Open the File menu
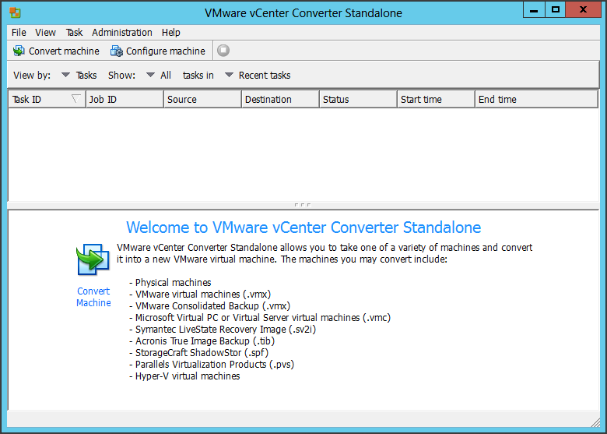607x434 pixels. point(19,32)
